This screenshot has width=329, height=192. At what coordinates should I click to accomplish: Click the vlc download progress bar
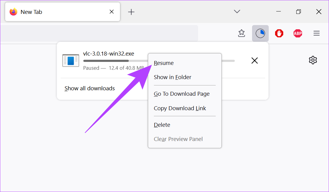coord(115,61)
